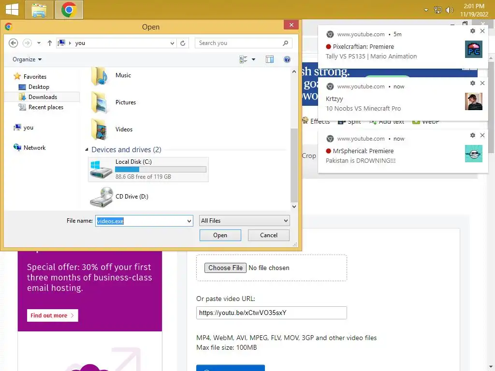Open recent locations dropdown arrow

point(39,43)
